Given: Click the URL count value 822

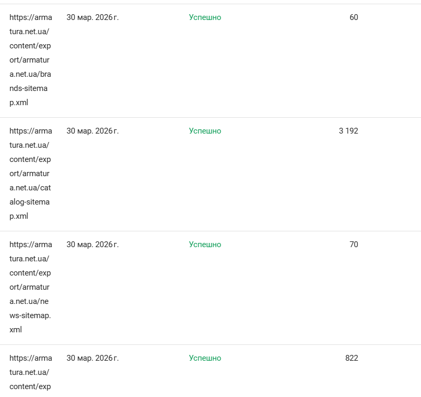Looking at the screenshot, I should point(351,358).
